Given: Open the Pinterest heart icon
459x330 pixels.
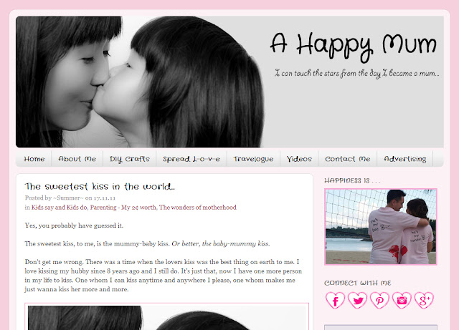Looking at the screenshot, I should click(x=379, y=300).
